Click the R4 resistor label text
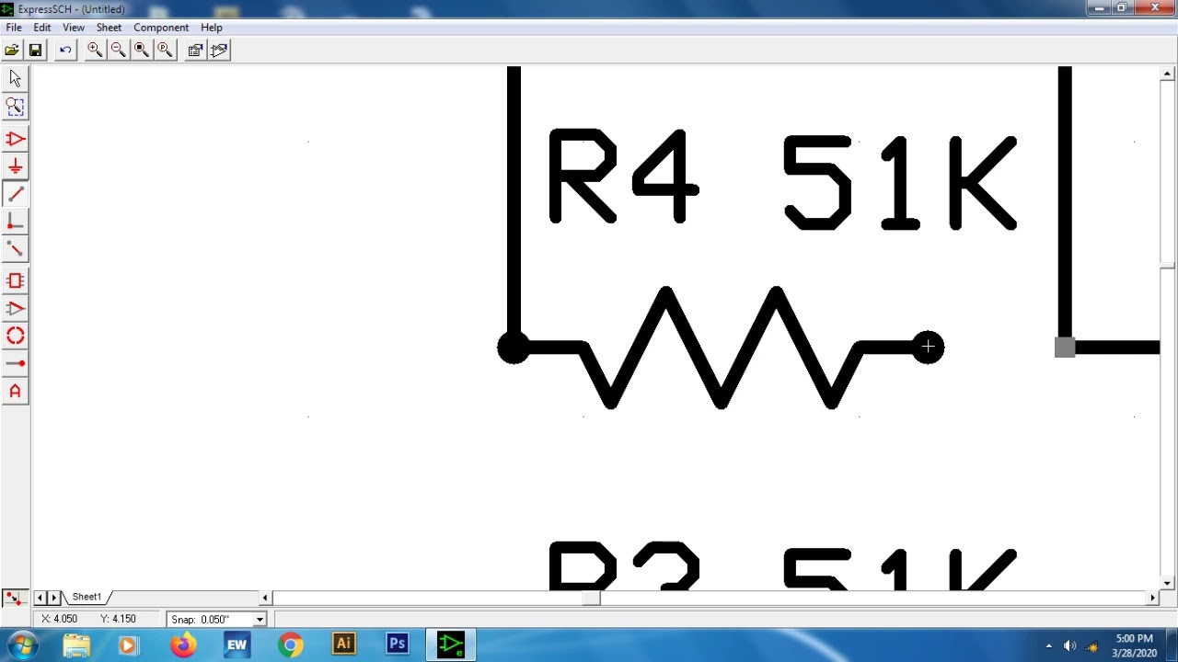 [623, 177]
